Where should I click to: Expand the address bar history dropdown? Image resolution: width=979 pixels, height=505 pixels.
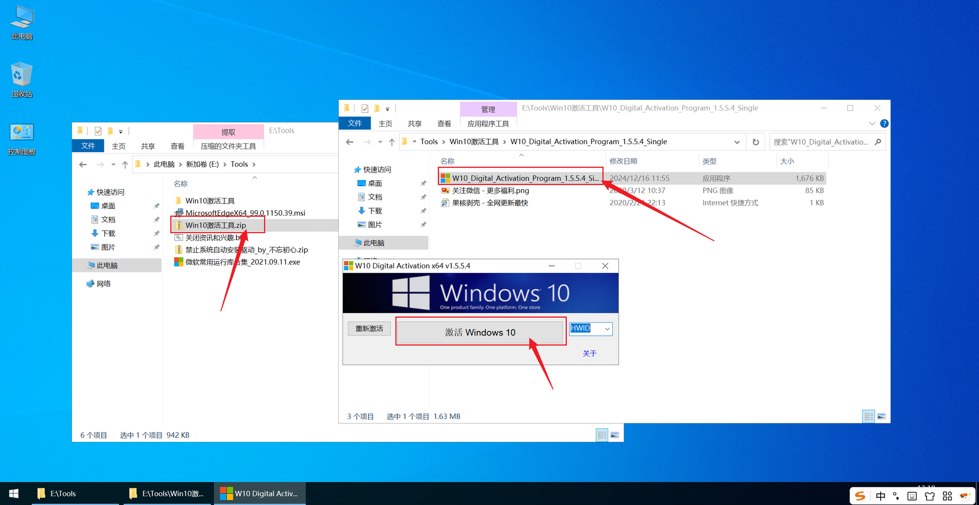[x=737, y=142]
